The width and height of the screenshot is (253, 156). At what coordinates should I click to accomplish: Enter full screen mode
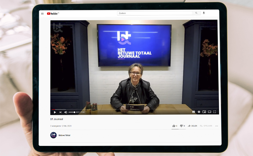click(x=215, y=112)
